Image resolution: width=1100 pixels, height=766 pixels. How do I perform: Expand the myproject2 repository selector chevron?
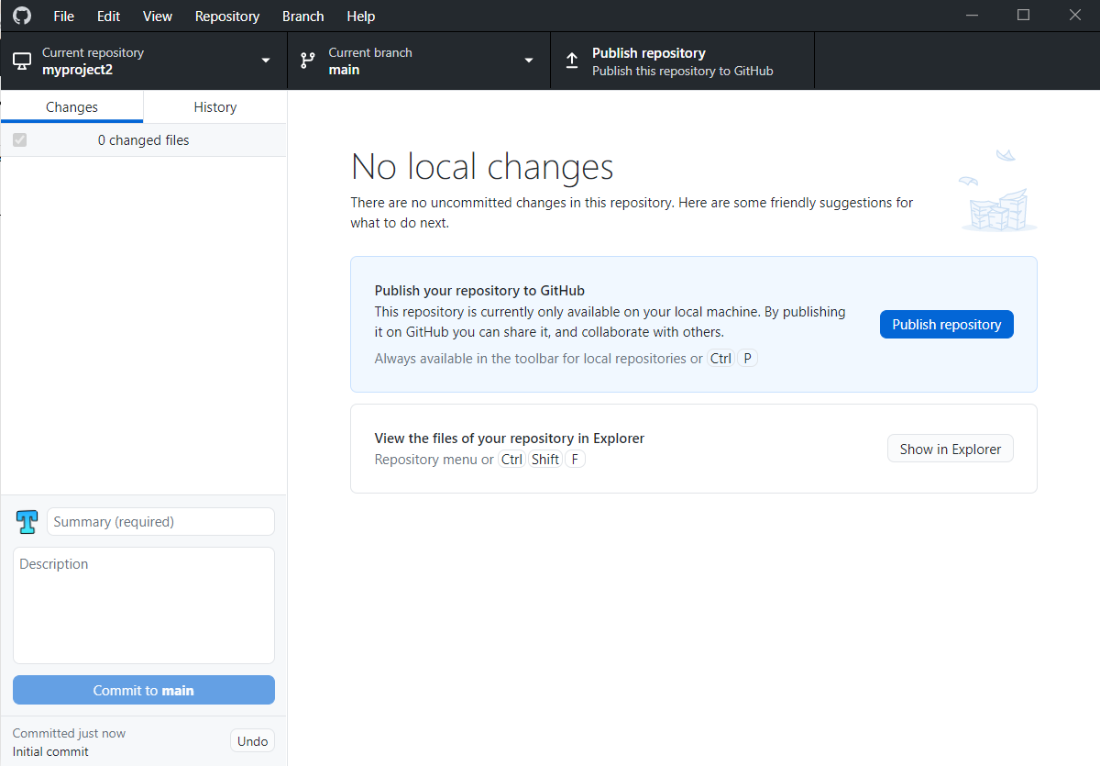click(x=265, y=60)
